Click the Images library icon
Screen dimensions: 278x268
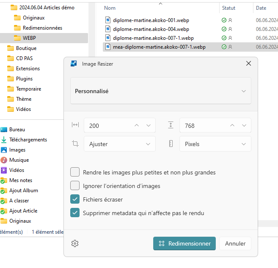coord(4,150)
